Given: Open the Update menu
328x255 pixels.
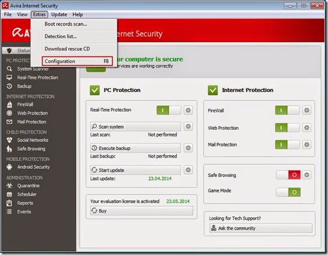Looking at the screenshot, I should point(59,15).
